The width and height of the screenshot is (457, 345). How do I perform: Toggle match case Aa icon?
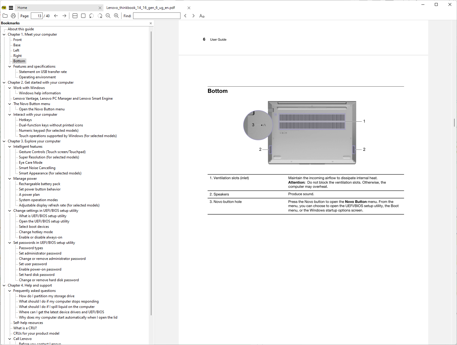tap(202, 16)
